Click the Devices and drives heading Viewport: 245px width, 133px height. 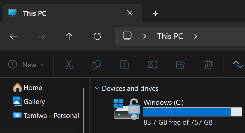coord(130,88)
